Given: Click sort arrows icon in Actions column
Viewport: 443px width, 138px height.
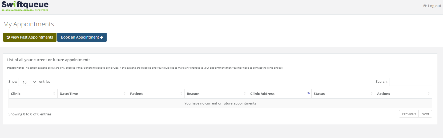Looking at the screenshot, I should [429, 94].
